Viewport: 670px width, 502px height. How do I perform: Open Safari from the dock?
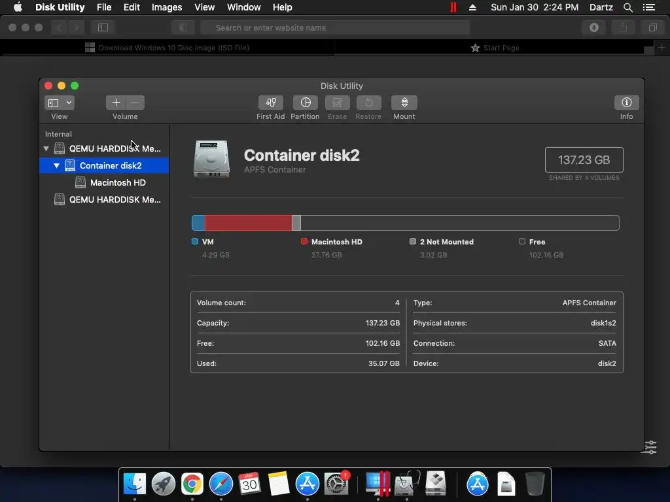[x=221, y=484]
